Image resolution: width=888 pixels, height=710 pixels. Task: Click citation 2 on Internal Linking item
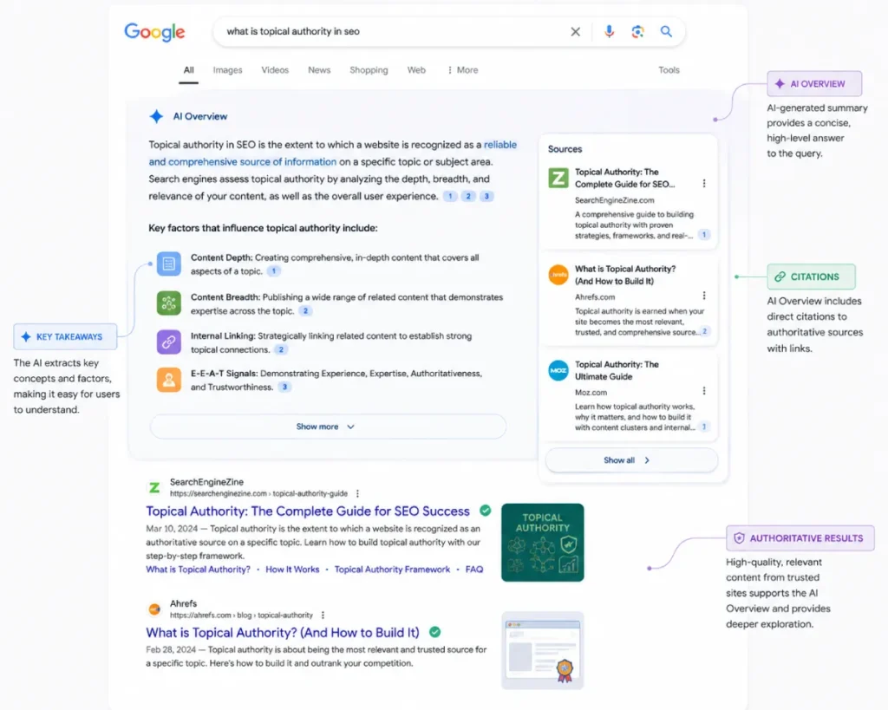[x=281, y=350]
